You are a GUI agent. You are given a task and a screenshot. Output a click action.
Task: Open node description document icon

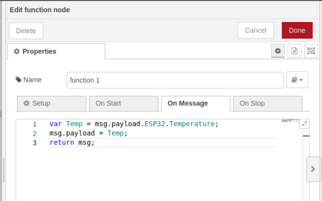[295, 51]
